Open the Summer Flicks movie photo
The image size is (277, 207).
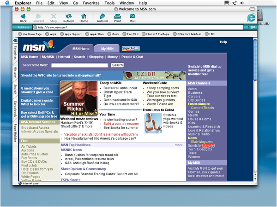tap(79, 98)
